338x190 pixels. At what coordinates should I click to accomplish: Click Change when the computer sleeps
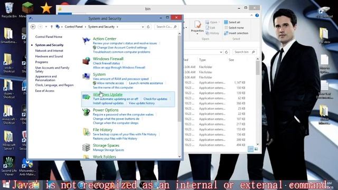(116, 123)
